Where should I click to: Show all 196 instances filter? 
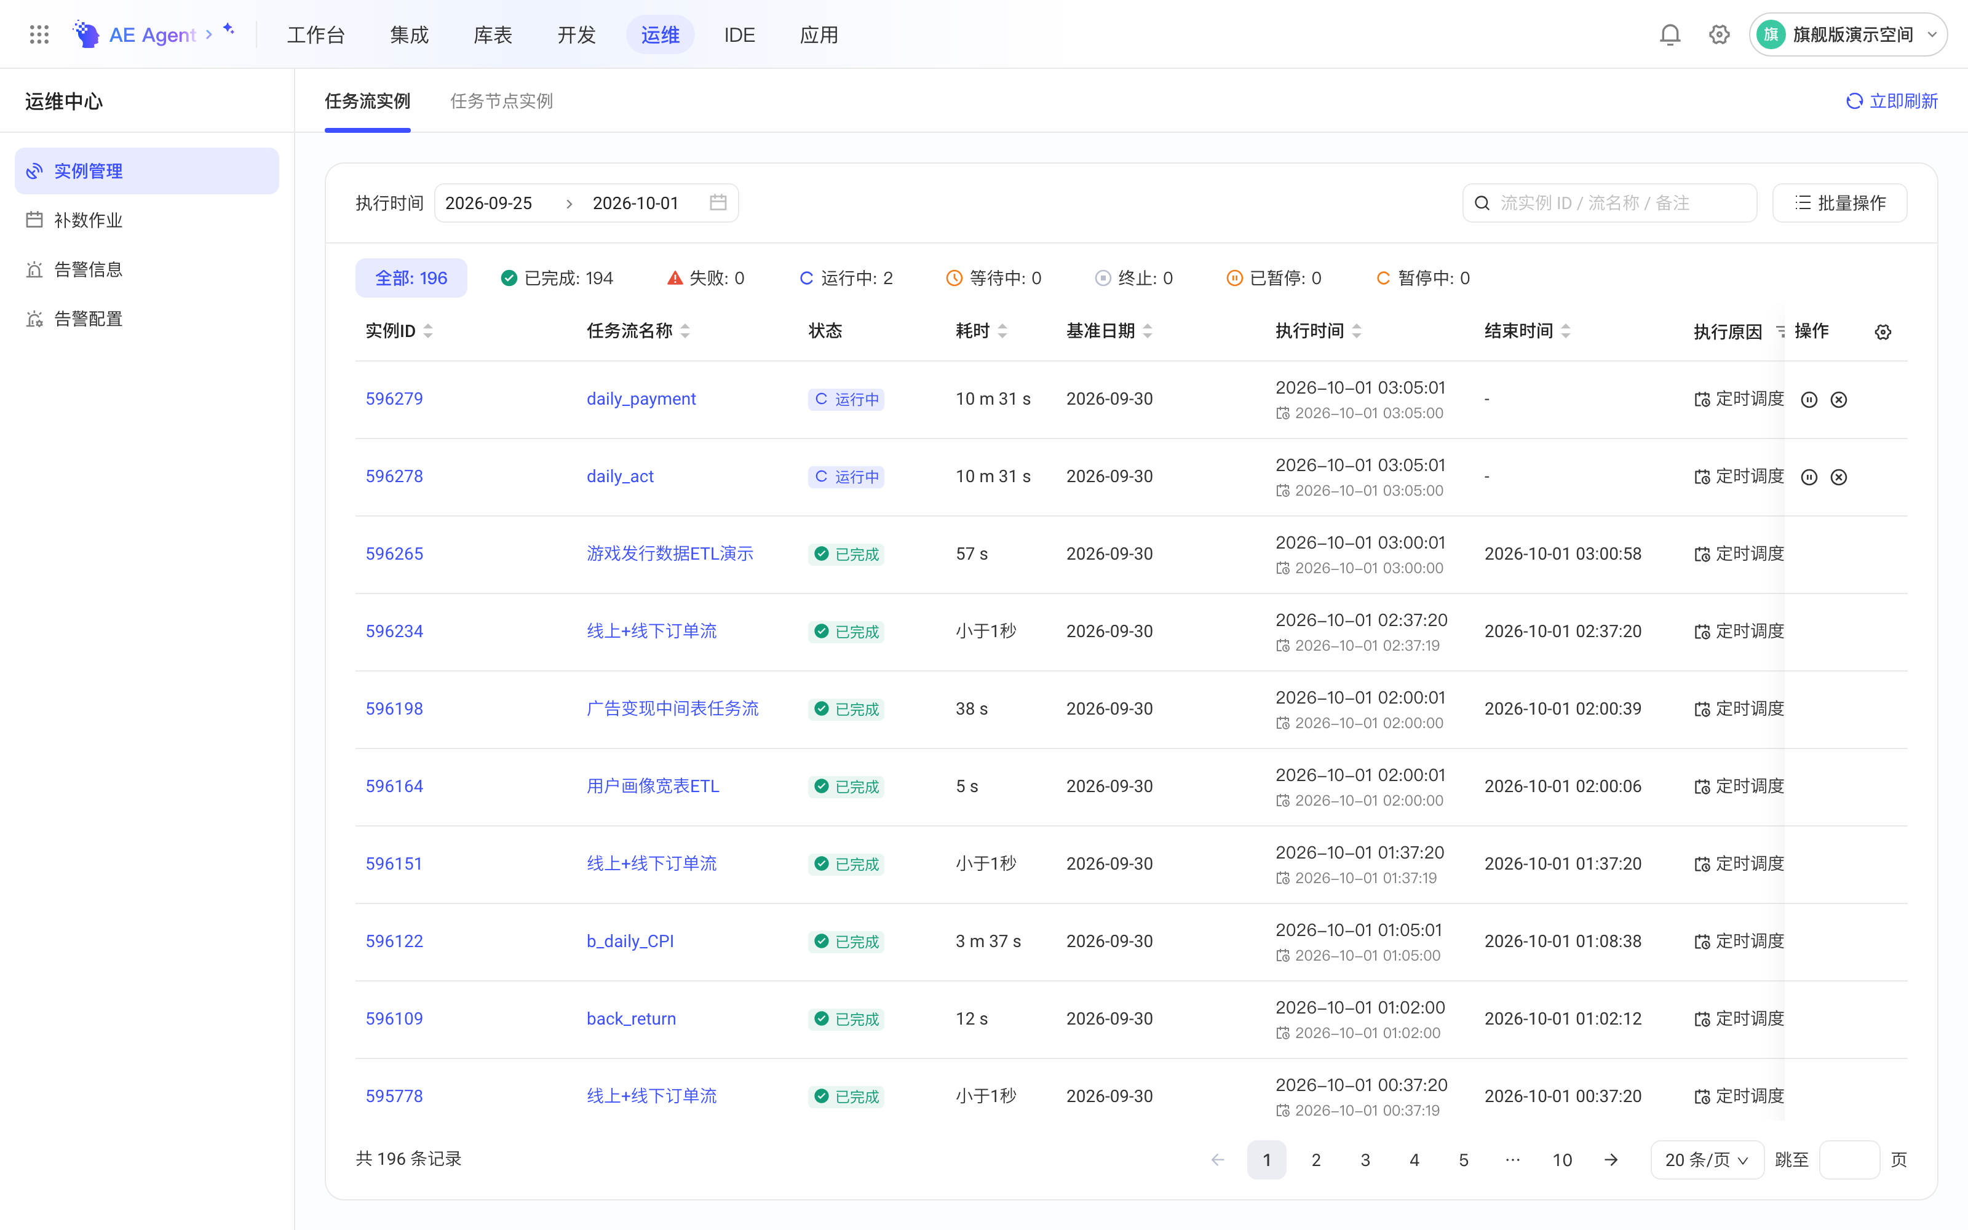coord(411,278)
